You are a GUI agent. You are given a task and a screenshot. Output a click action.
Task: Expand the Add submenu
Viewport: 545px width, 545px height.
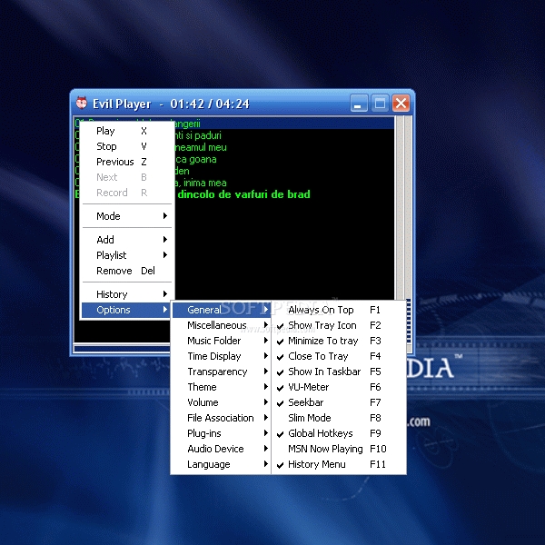click(127, 240)
